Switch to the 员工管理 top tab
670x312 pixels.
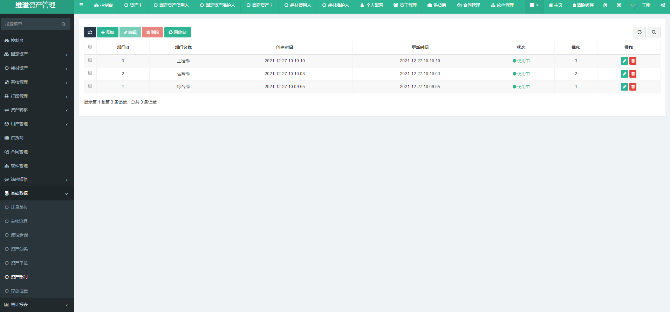[x=405, y=5]
